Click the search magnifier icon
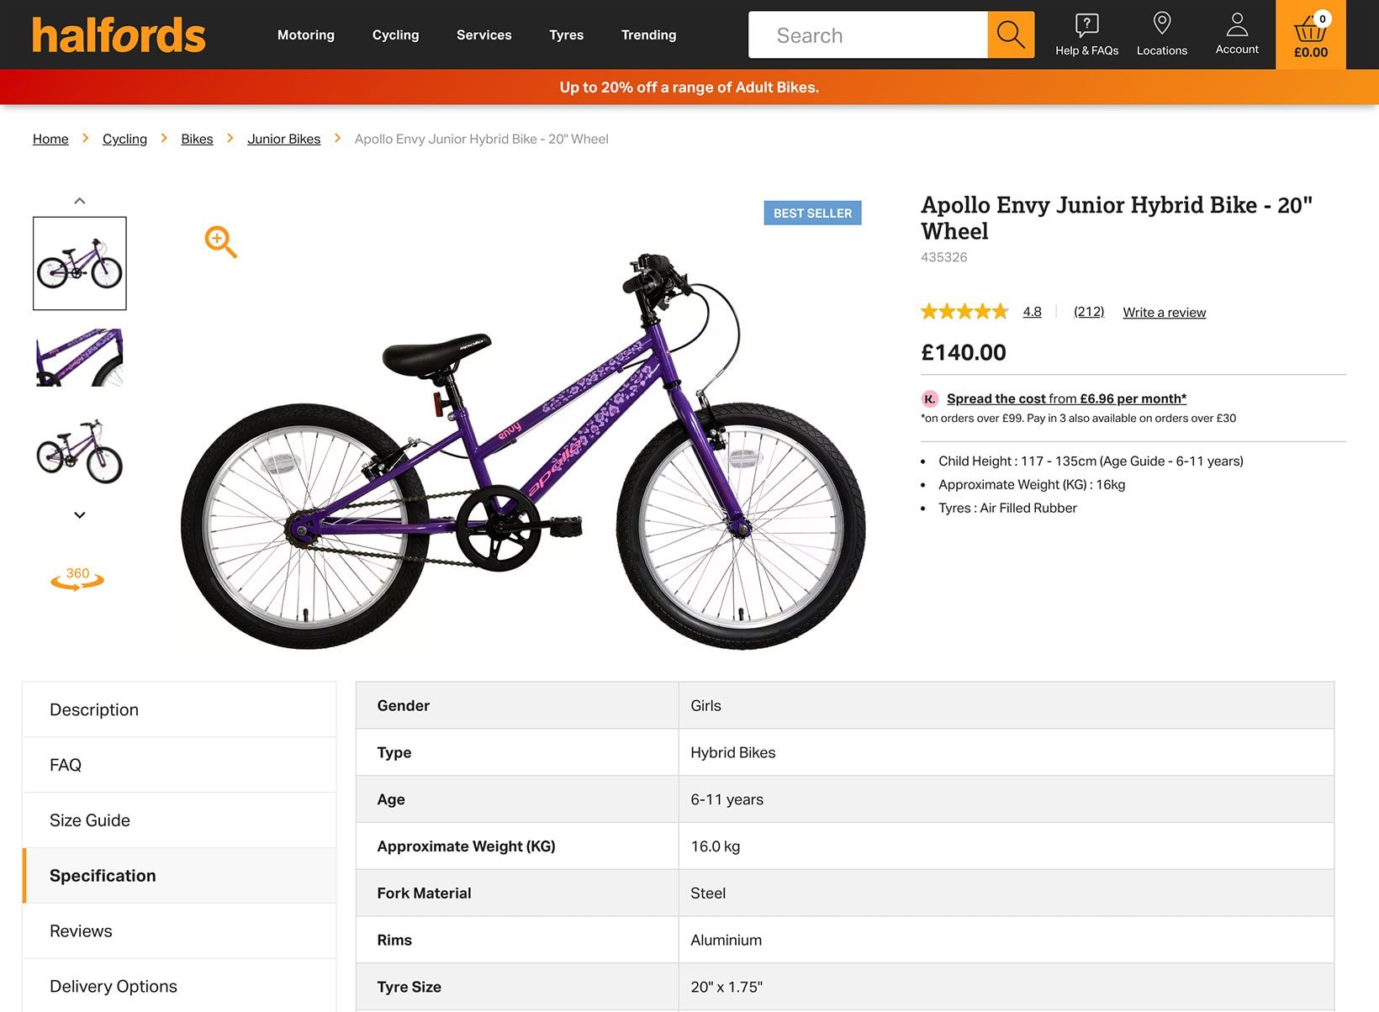The height and width of the screenshot is (1012, 1379). pyautogui.click(x=1010, y=34)
